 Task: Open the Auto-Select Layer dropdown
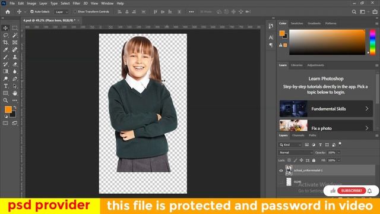point(61,12)
